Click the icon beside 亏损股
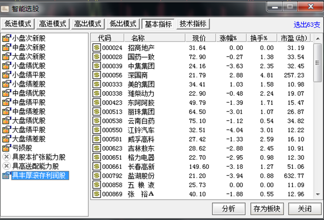Viewport: 324px width, 220px height. point(7,148)
